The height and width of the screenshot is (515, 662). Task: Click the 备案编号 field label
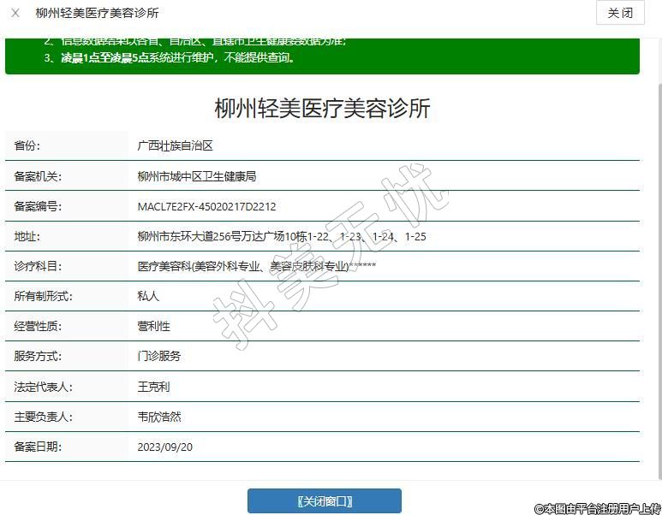[x=39, y=206]
